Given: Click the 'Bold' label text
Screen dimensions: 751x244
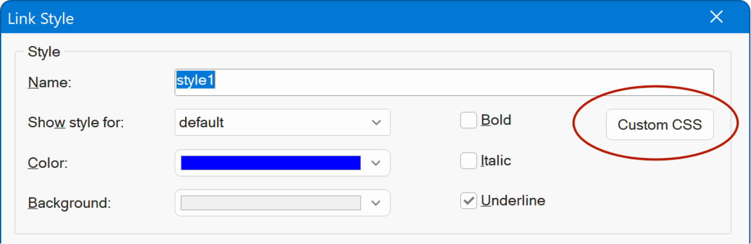Looking at the screenshot, I should click(496, 120).
